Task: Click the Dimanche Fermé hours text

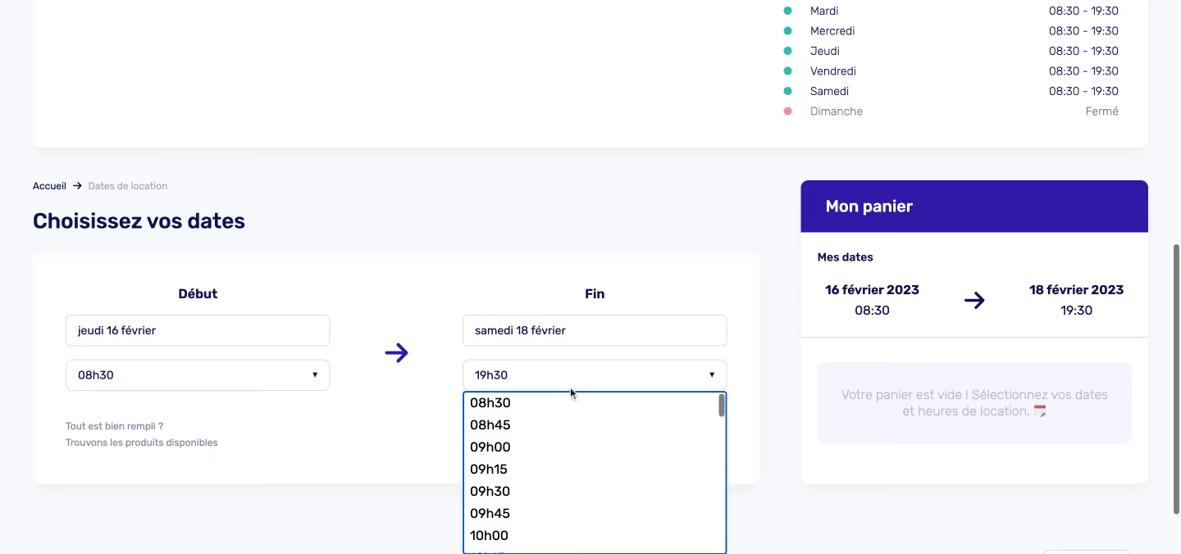Action: tap(1101, 111)
